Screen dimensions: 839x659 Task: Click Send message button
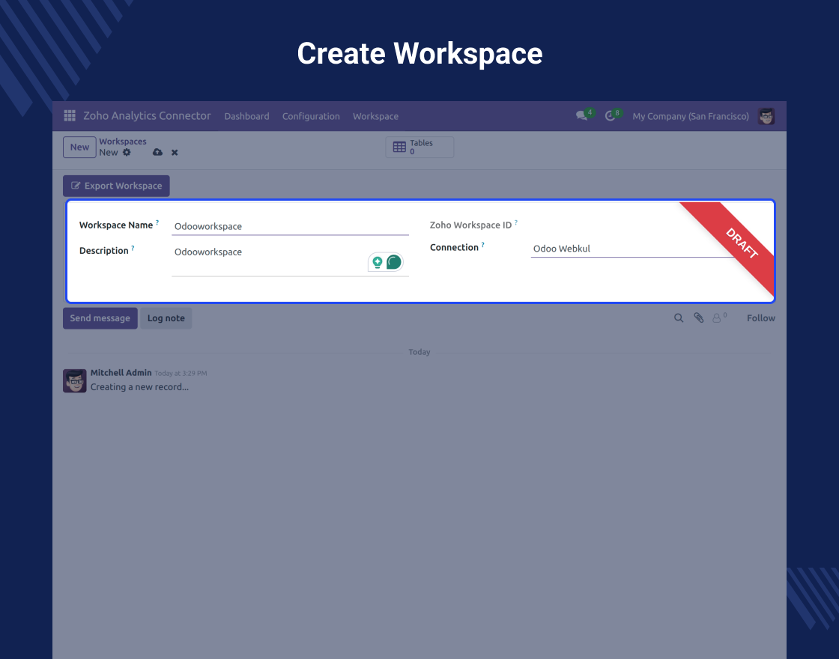click(100, 318)
